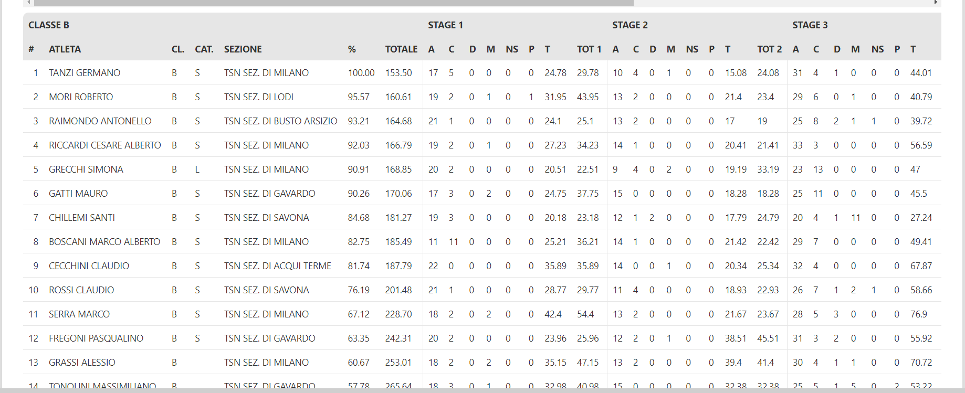This screenshot has height=393, width=965.
Task: Click the STAGE 2 group header
Action: (x=630, y=25)
